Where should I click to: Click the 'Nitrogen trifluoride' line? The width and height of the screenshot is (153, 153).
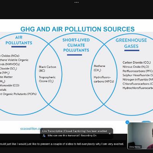pos(138,80)
